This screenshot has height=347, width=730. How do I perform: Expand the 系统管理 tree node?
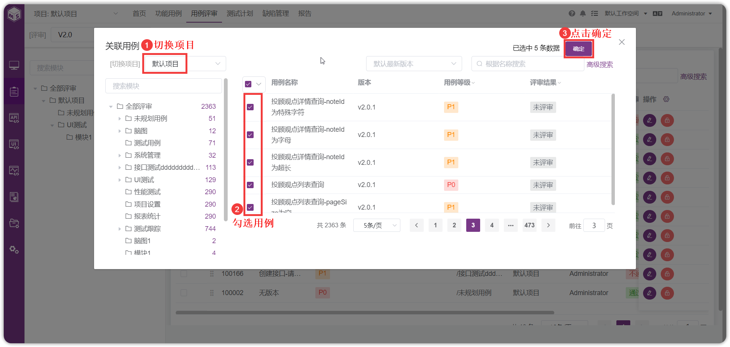click(120, 155)
